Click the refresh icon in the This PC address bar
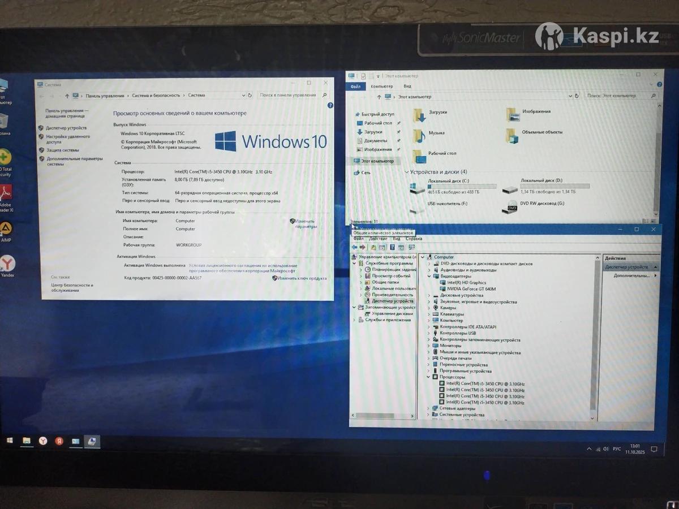The height and width of the screenshot is (509, 679). pyautogui.click(x=576, y=96)
